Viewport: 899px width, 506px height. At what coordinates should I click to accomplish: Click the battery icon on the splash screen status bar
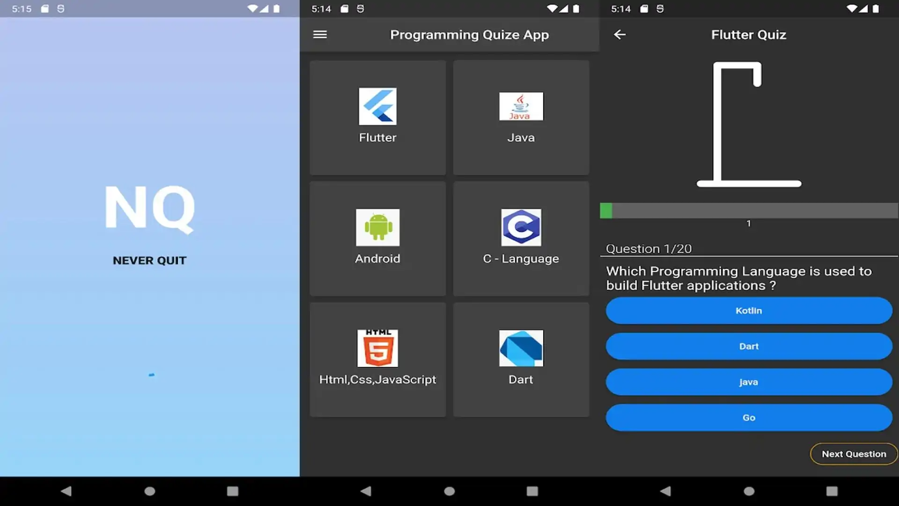click(x=277, y=8)
